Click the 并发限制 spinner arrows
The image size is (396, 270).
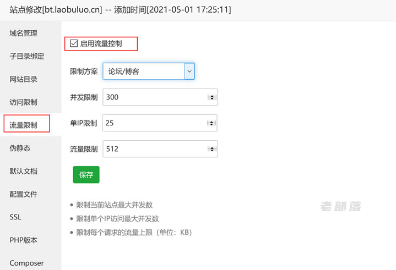(x=212, y=97)
